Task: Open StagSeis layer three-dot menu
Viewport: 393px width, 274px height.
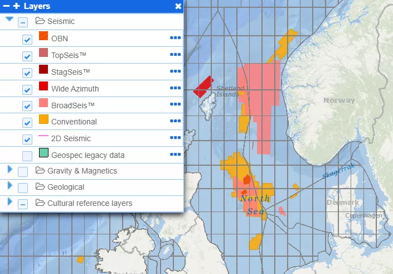Action: (x=175, y=71)
